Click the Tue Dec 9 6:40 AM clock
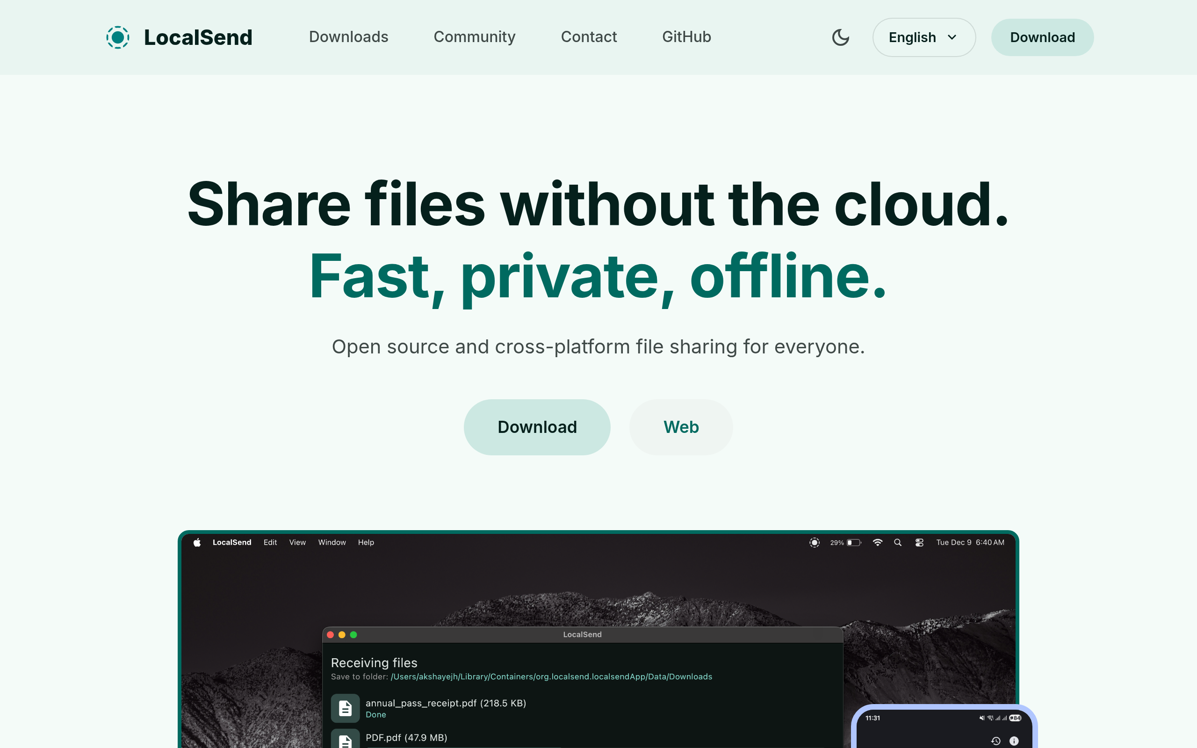The image size is (1197, 748). pyautogui.click(x=970, y=542)
